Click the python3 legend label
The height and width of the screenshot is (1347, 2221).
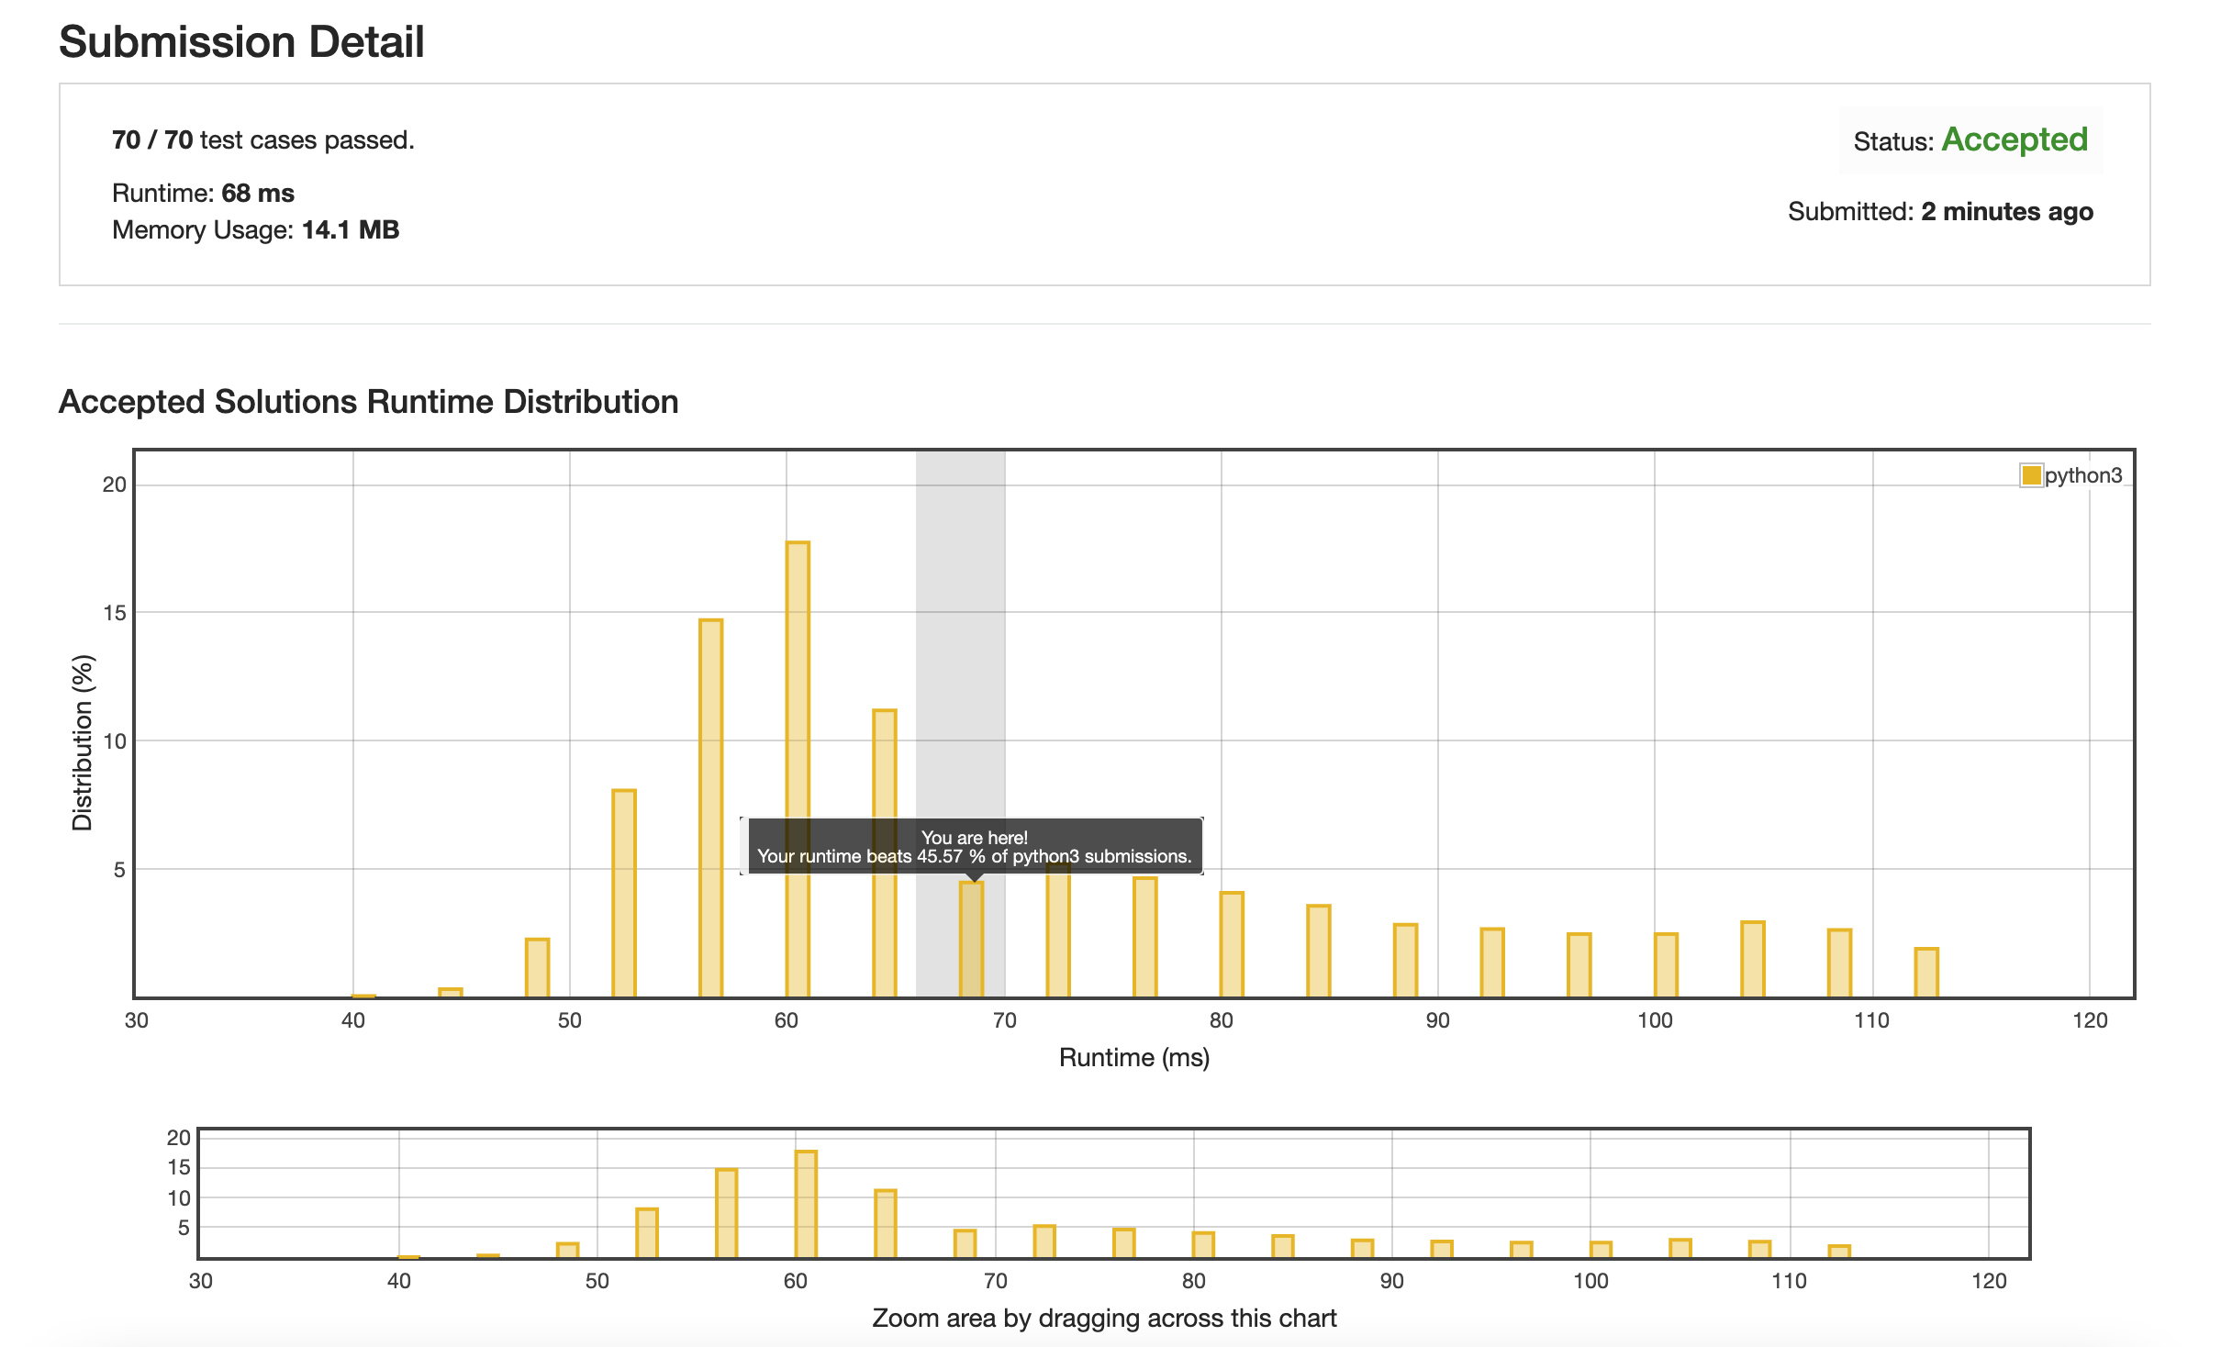point(2082,475)
